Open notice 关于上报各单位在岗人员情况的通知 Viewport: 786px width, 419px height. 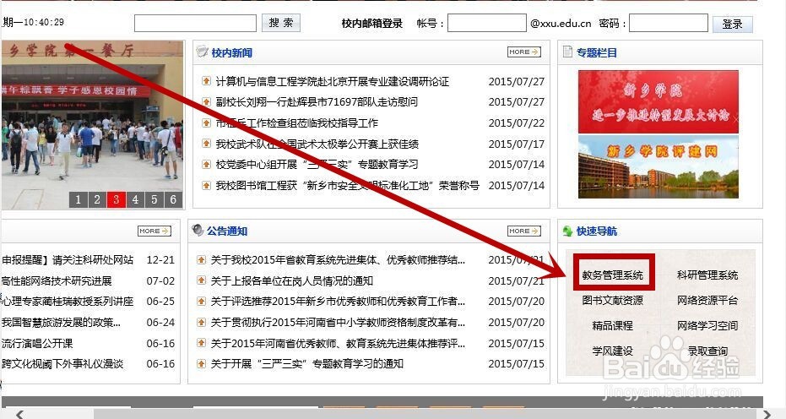(x=292, y=281)
